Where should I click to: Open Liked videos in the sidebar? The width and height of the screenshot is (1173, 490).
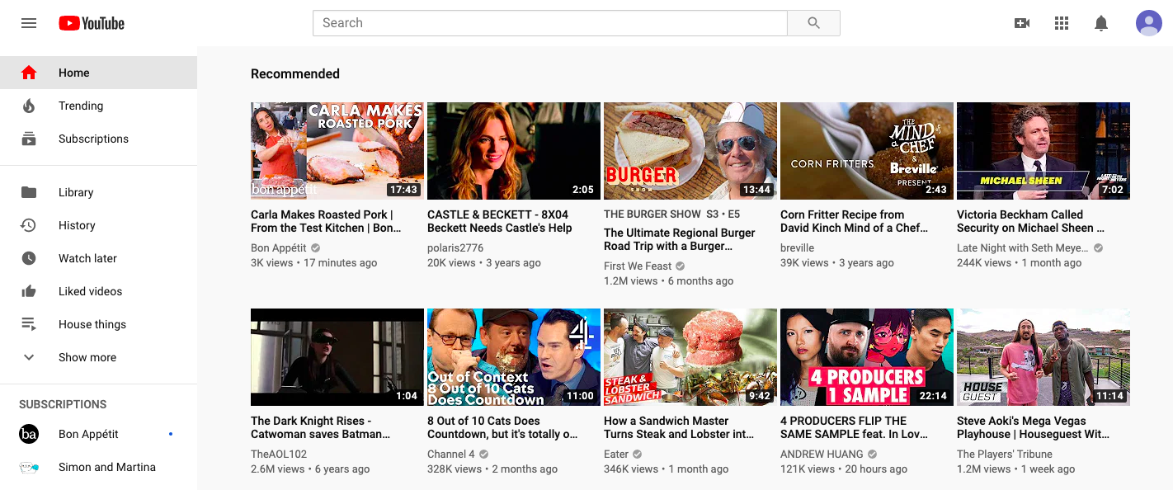coord(99,291)
